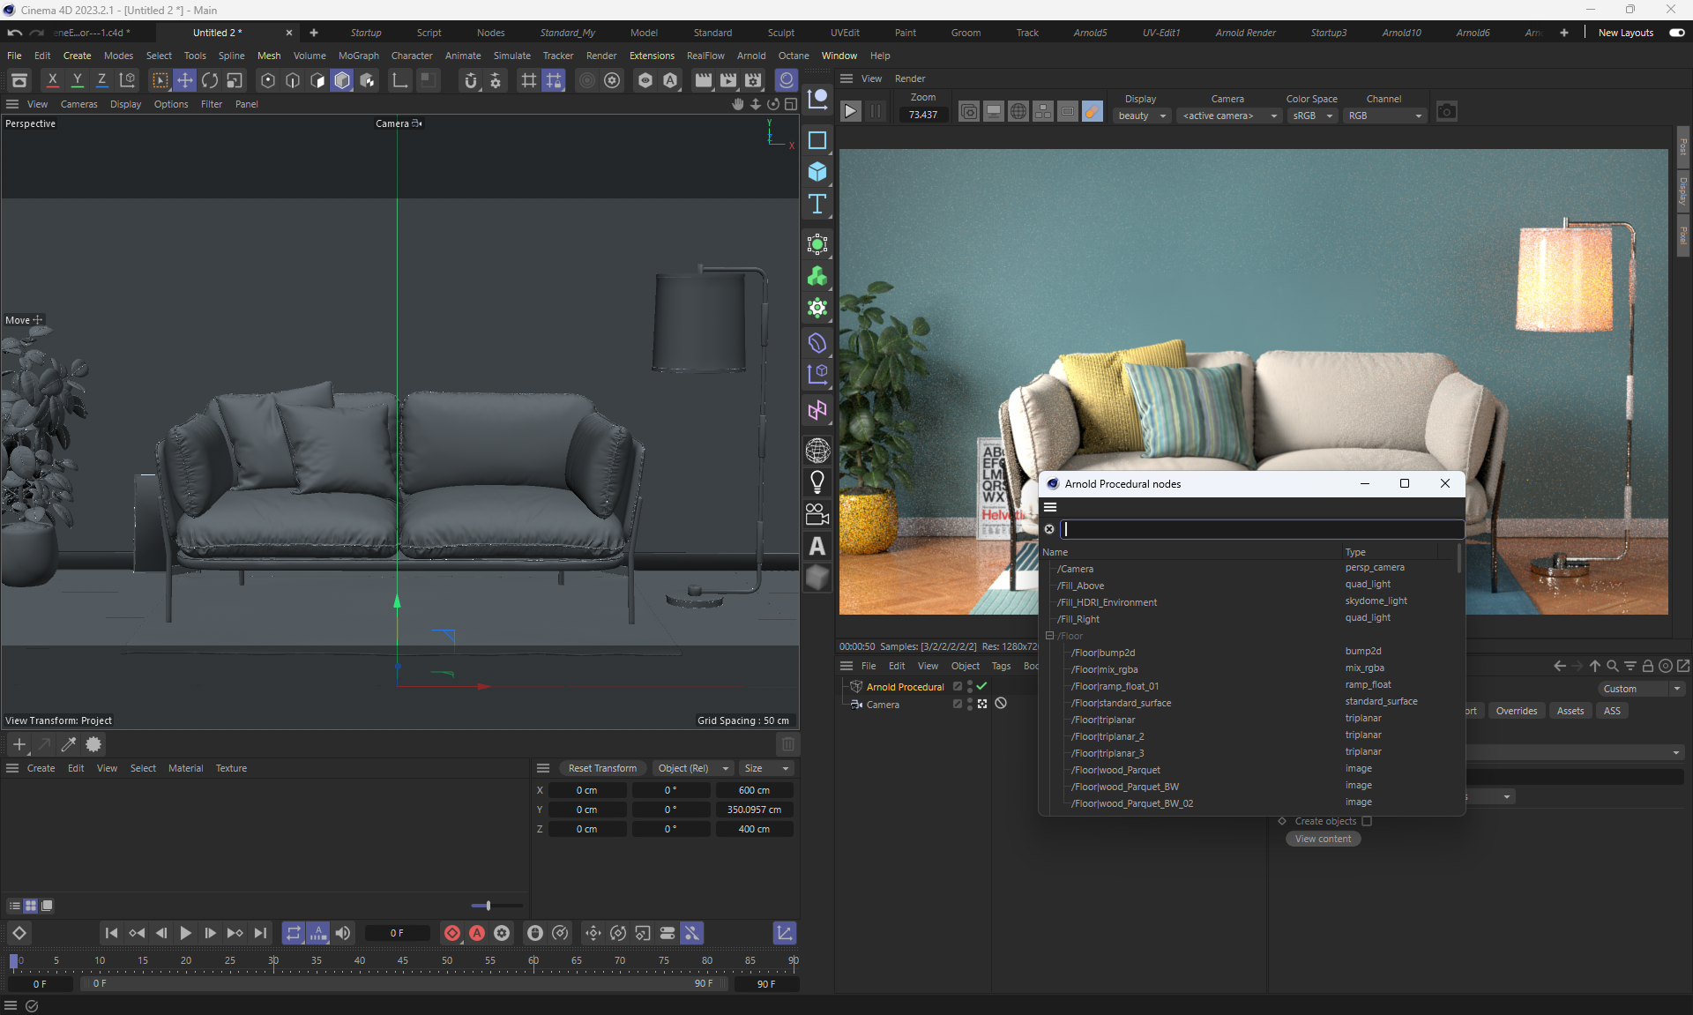Adjust the material preview size slider
Viewport: 1693px width, 1015px height.
pos(488,906)
